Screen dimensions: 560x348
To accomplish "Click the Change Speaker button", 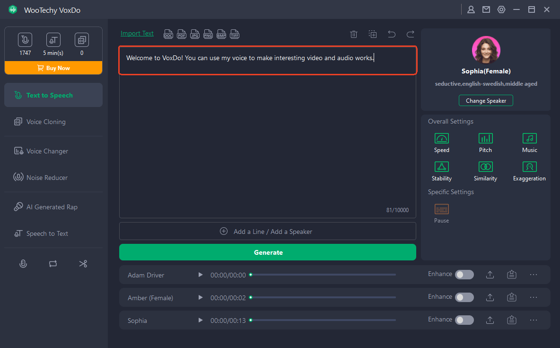I will pyautogui.click(x=486, y=100).
